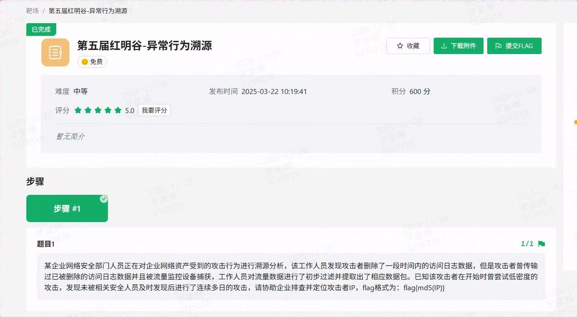Click the 提交FLAG button
This screenshot has width=577, height=317.
pos(514,46)
